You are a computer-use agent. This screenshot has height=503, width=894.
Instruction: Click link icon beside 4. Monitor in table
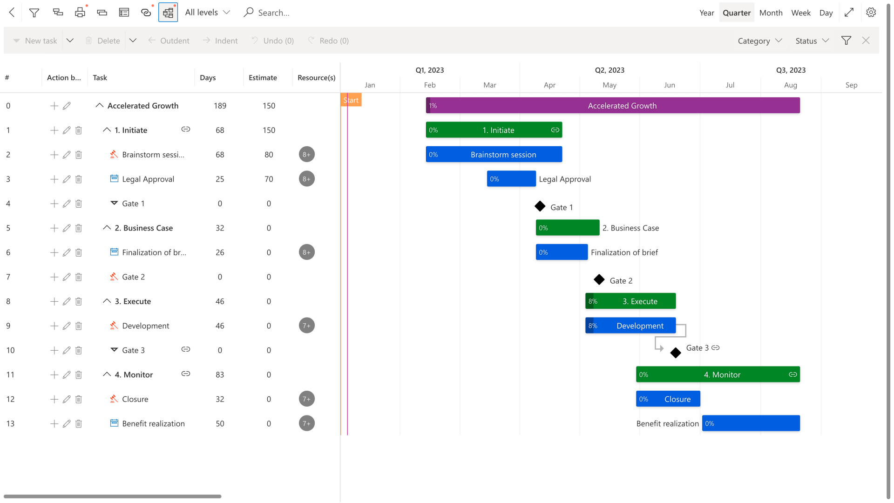[186, 374]
